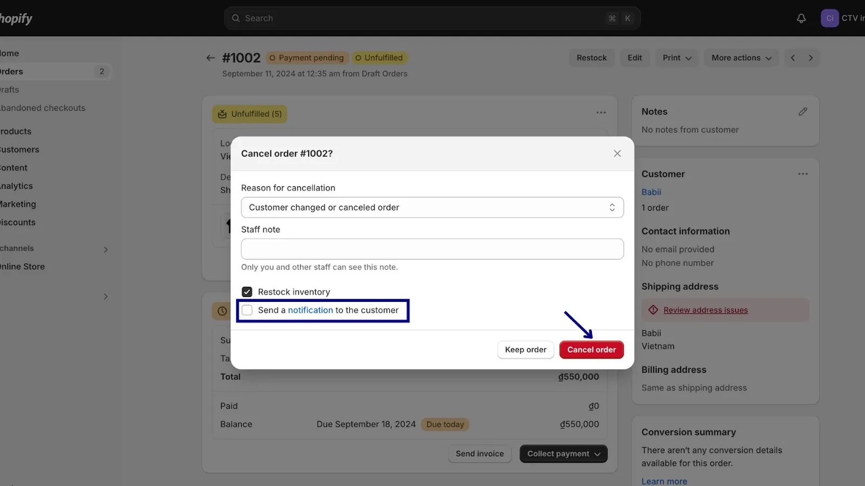
Task: Expand the Sales channels section
Action: click(x=105, y=249)
